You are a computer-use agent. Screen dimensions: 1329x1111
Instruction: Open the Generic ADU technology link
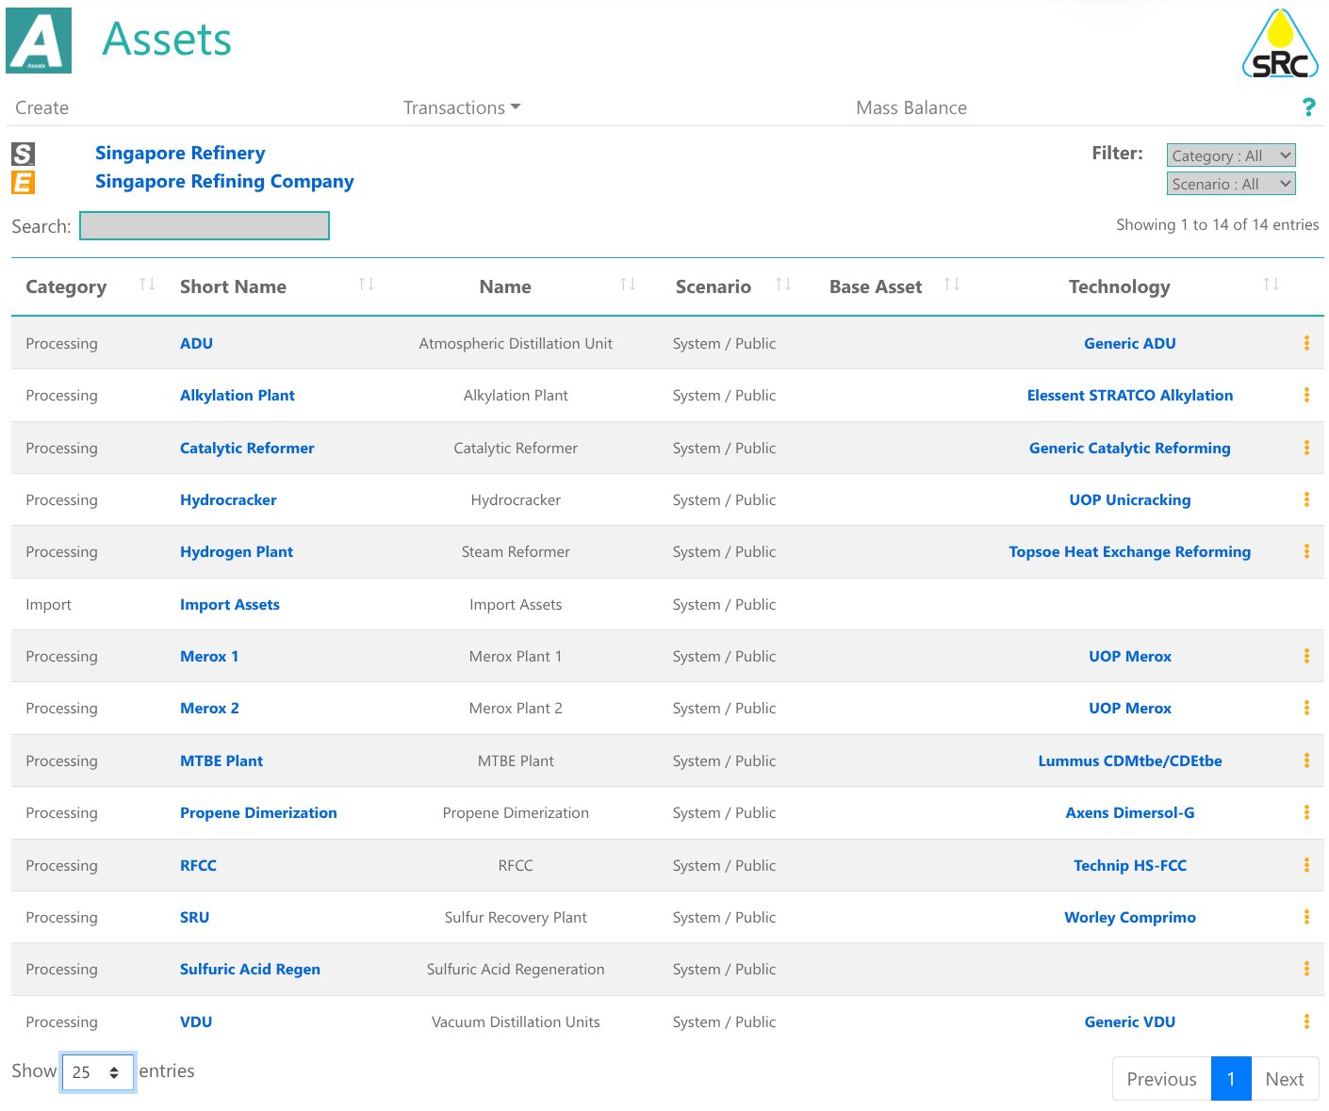(x=1130, y=343)
